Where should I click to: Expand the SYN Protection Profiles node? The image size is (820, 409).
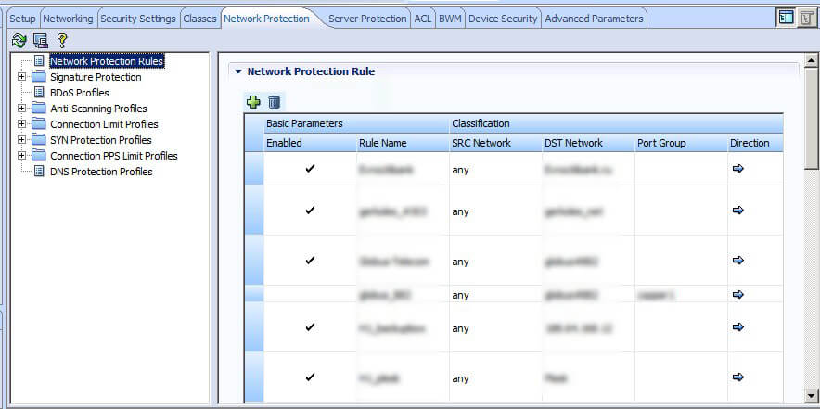(x=22, y=140)
